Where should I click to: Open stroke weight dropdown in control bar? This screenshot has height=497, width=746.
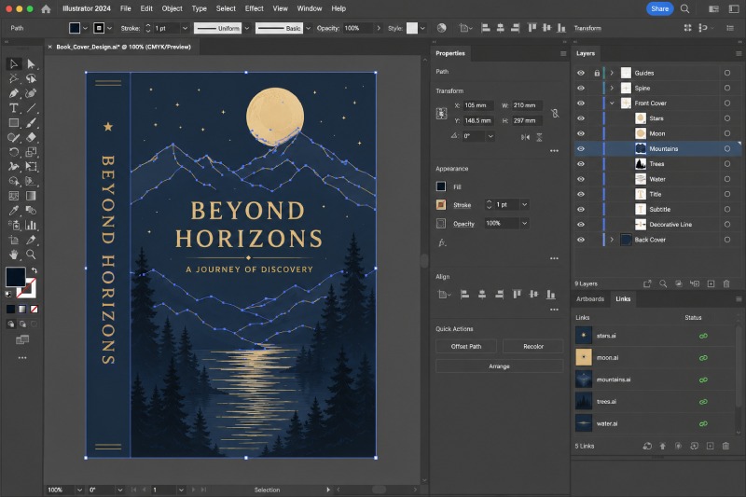pyautogui.click(x=185, y=28)
